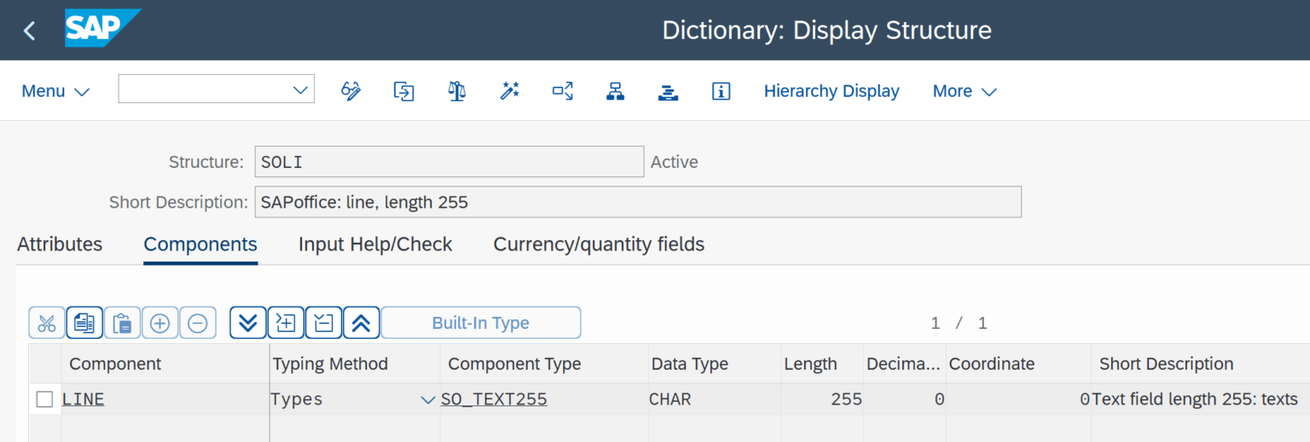Click the Where-Used List icon
Screen dimensions: 1310x442
563,91
